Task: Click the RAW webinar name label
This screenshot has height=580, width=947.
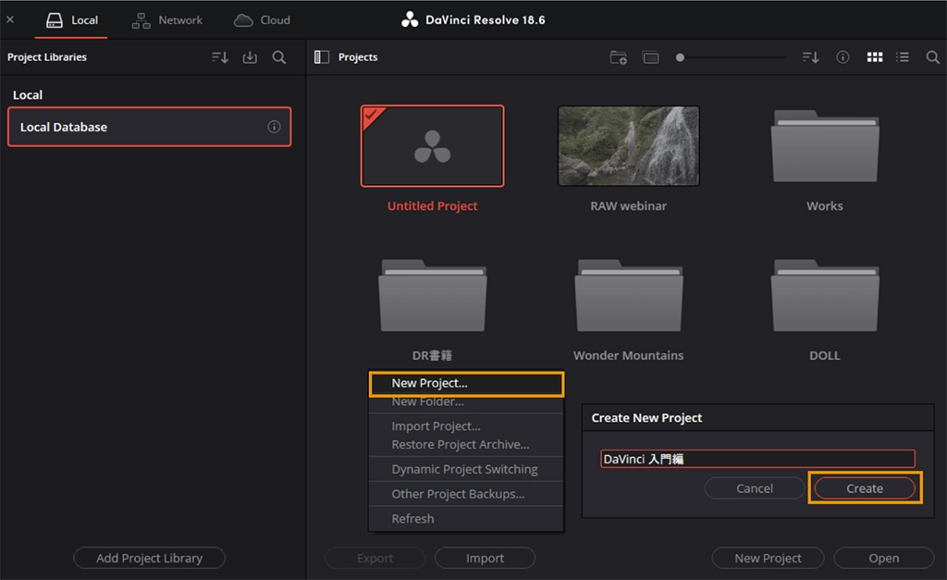Action: tap(629, 206)
